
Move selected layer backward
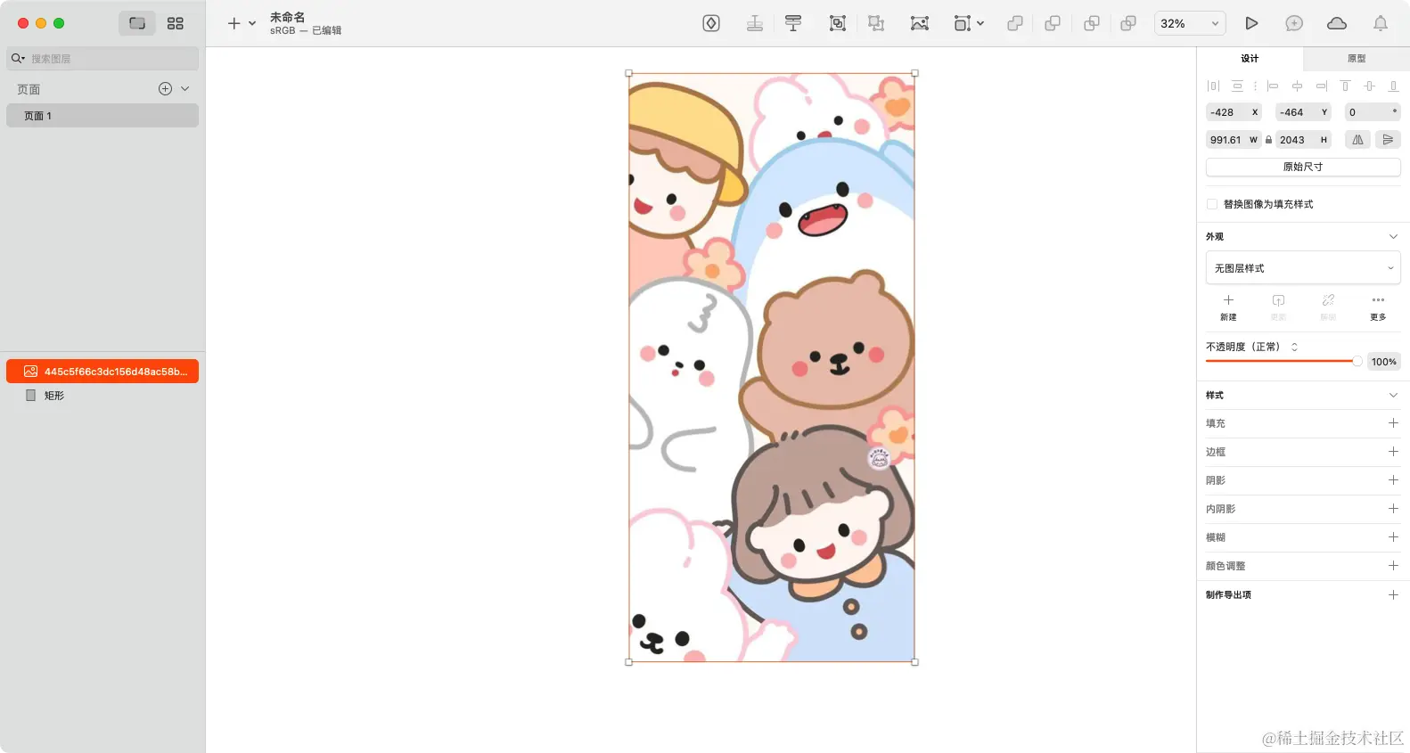tap(793, 23)
